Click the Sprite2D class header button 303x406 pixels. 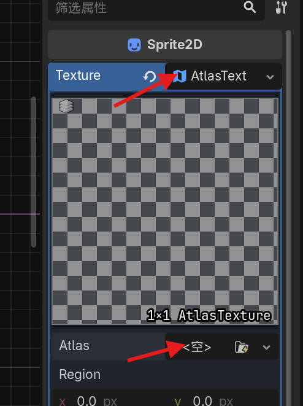pyautogui.click(x=165, y=45)
